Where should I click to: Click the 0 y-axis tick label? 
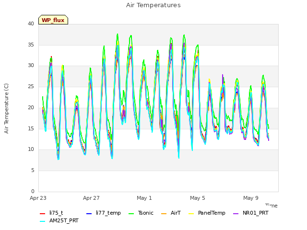tap(33, 191)
